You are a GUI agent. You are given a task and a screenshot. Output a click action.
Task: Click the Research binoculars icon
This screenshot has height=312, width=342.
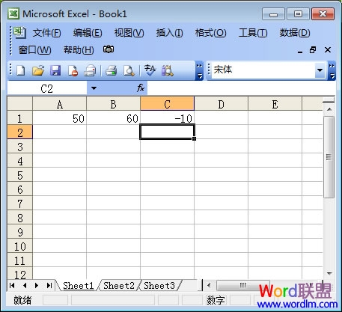point(168,70)
